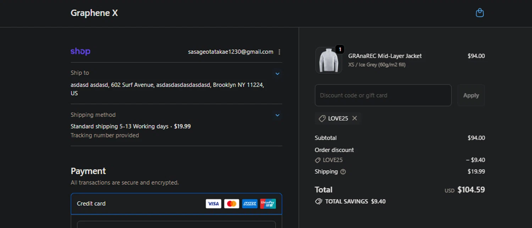Click the GRAnaREC Mid-Layer Jacket thumbnail

click(329, 61)
